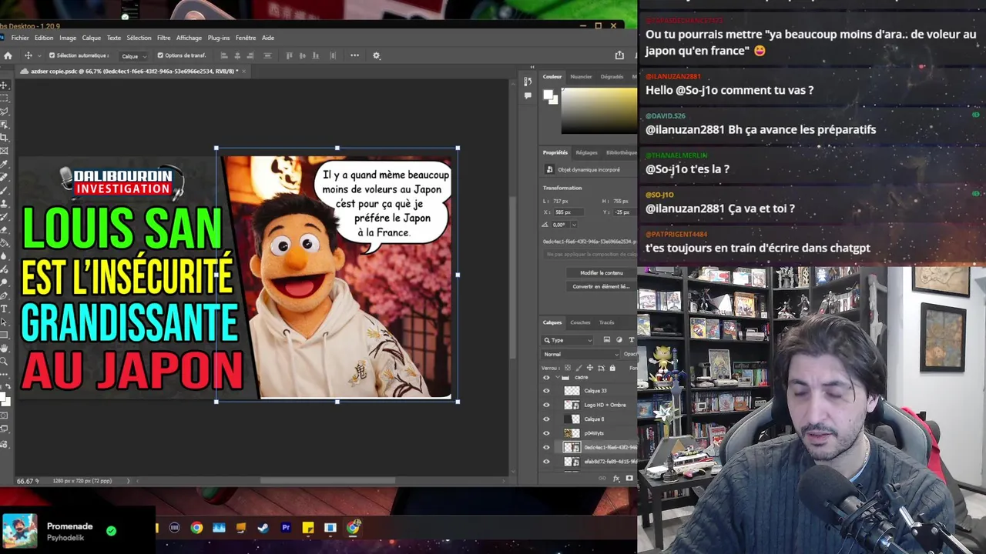Open the Normal blend mode dropdown

580,354
